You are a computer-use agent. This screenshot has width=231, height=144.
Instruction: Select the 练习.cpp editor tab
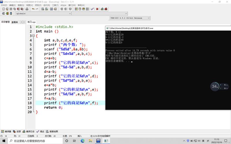[x=31, y=22]
